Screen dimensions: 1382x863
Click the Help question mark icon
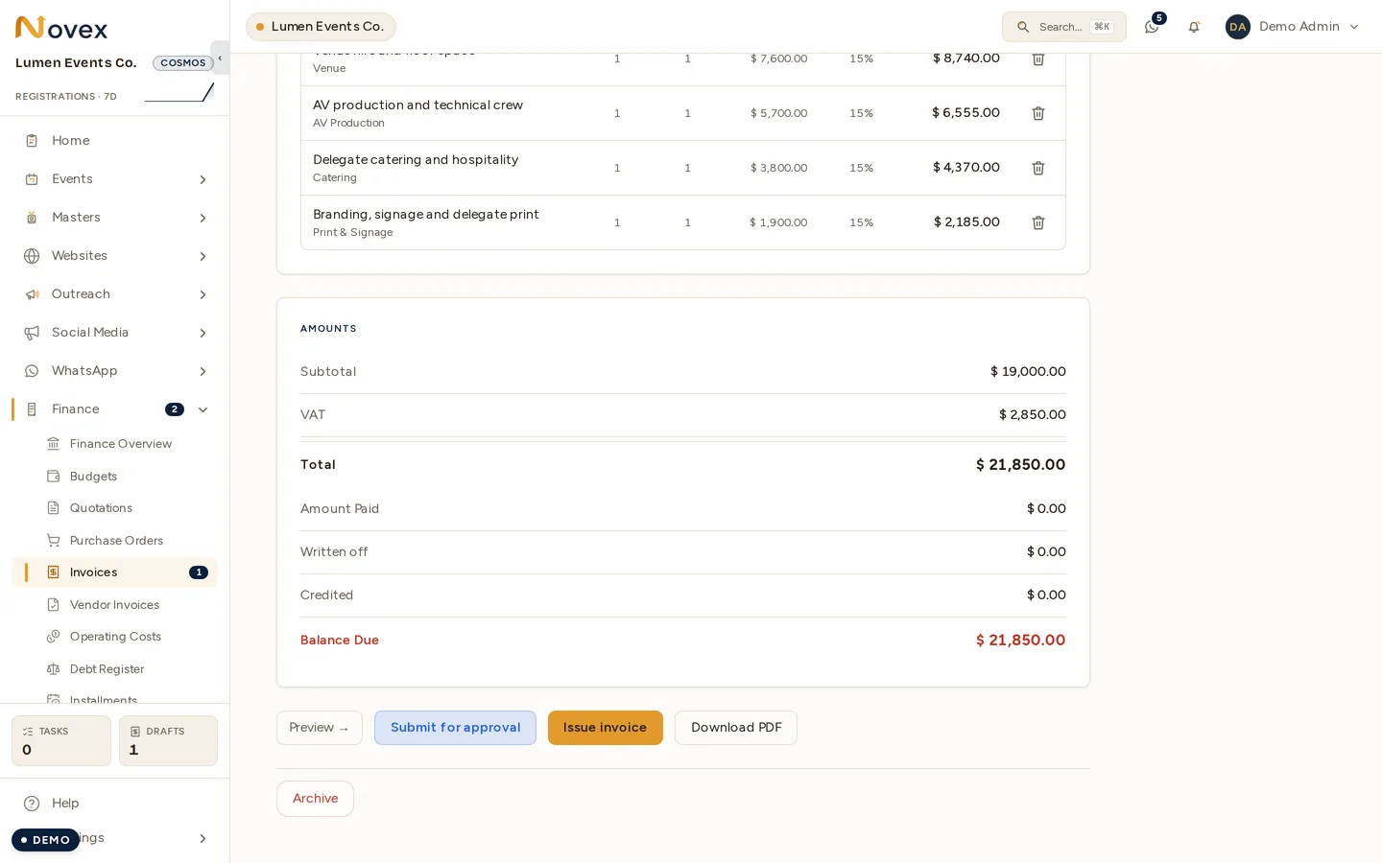[32, 804]
